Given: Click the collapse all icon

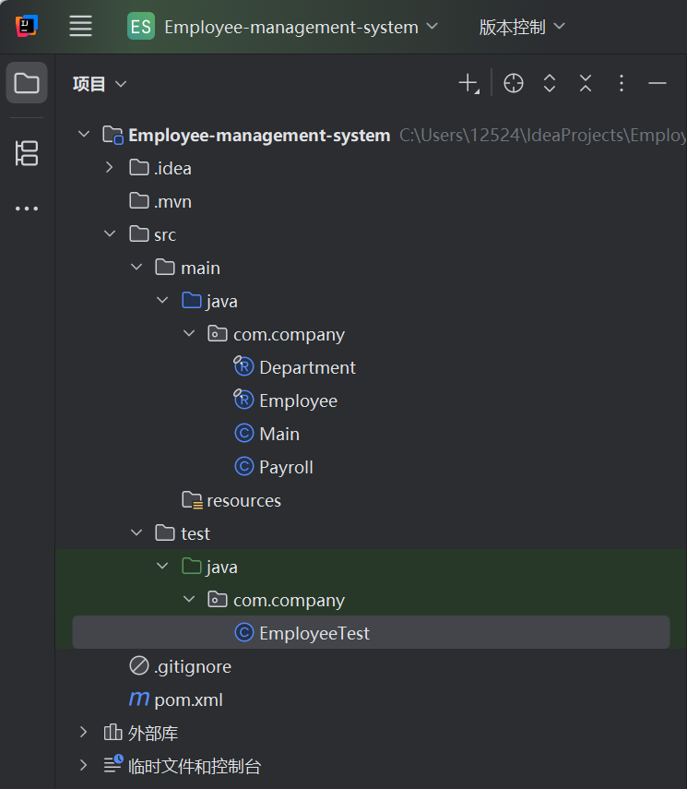Looking at the screenshot, I should tap(586, 83).
